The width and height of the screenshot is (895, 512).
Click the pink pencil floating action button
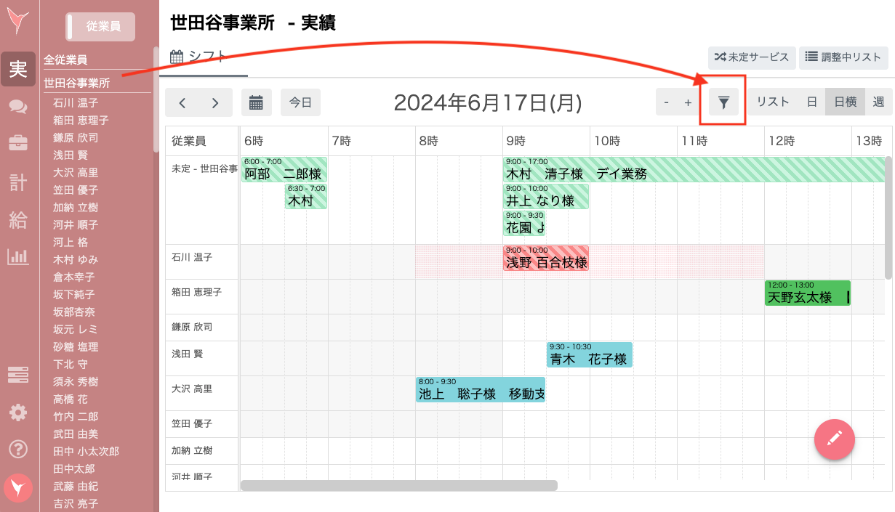tap(834, 439)
